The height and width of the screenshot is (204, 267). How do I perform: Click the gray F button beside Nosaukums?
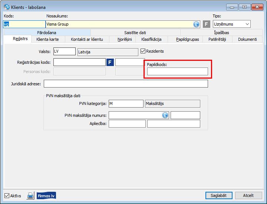(x=207, y=24)
